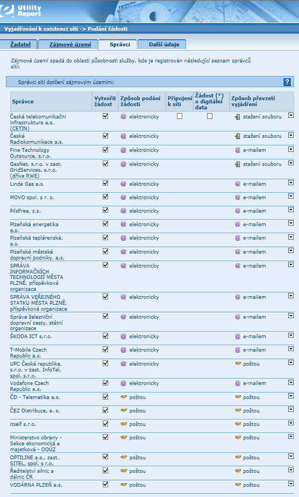This screenshot has width=299, height=497.
Task: Uncheck create request for T-Mobile Czech Republic
Action: pyautogui.click(x=105, y=349)
